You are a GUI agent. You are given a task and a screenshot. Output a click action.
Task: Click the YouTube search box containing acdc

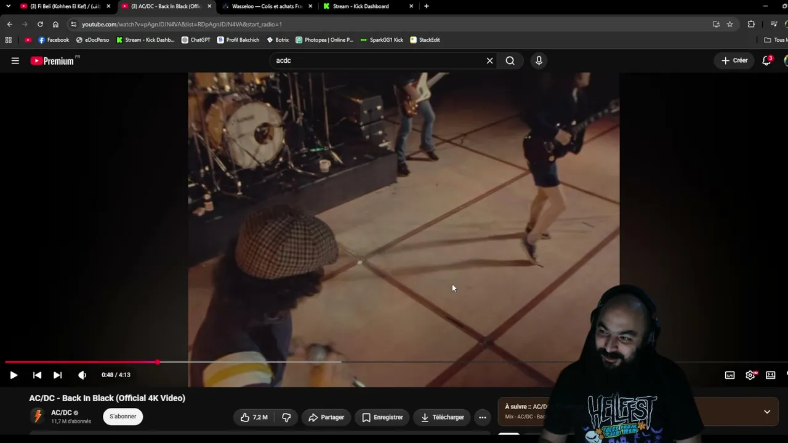point(379,60)
